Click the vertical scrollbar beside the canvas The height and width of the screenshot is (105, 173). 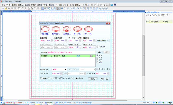point(143,56)
